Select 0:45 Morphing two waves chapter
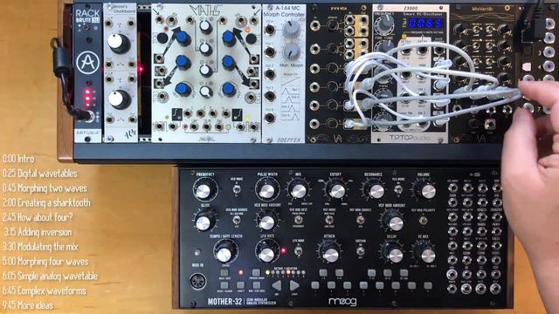This screenshot has width=559, height=314. coord(45,188)
